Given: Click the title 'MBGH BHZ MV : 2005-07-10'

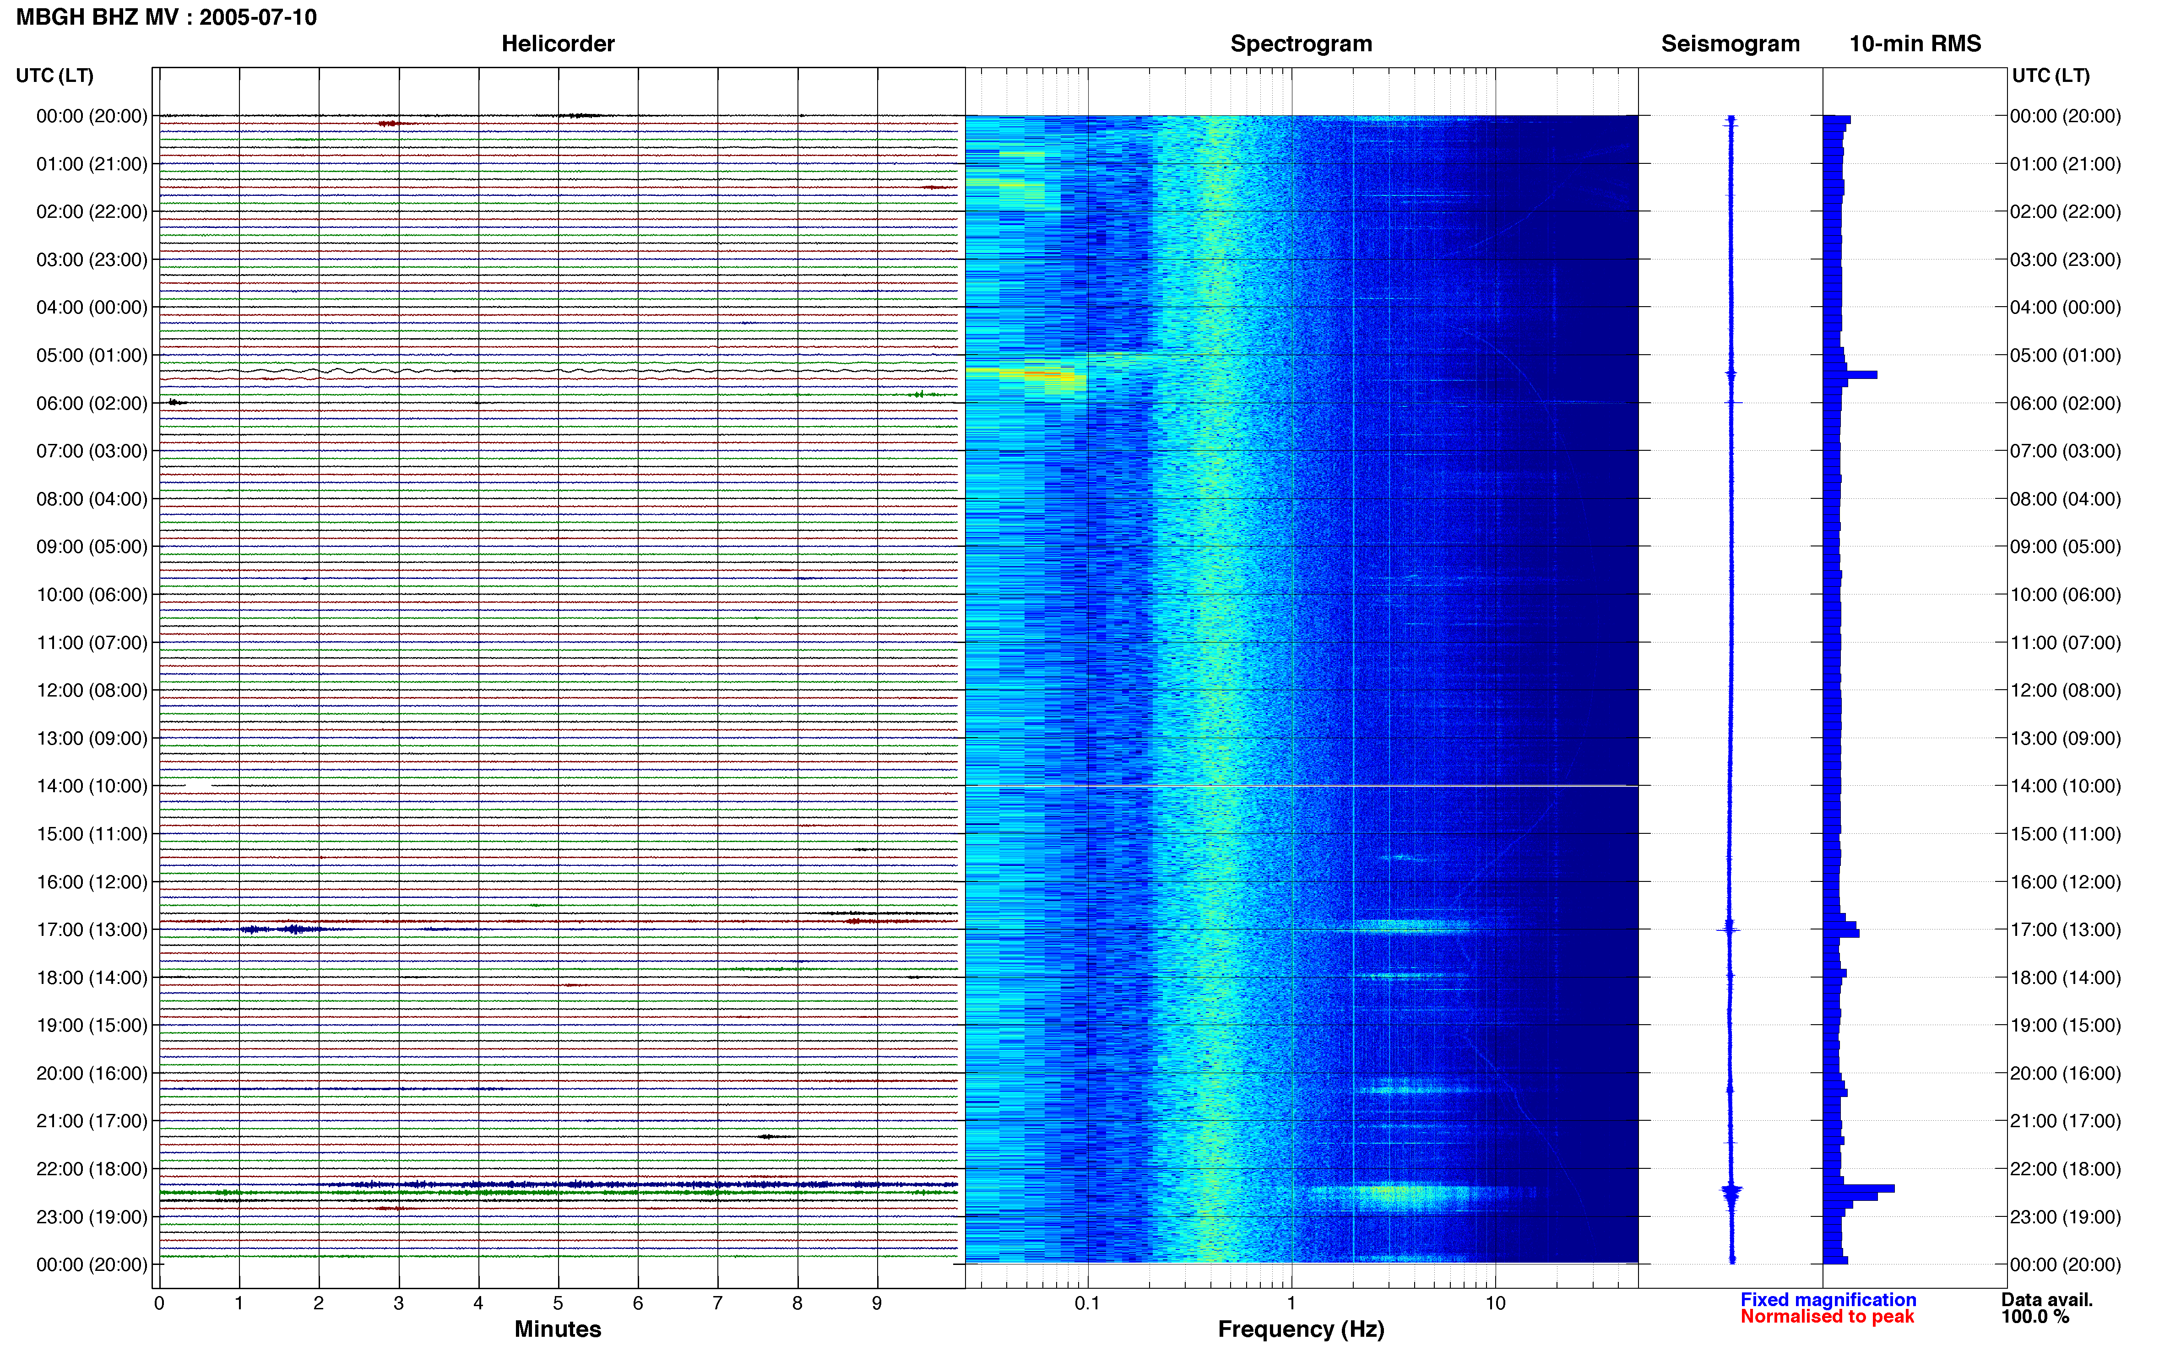Looking at the screenshot, I should 166,17.
